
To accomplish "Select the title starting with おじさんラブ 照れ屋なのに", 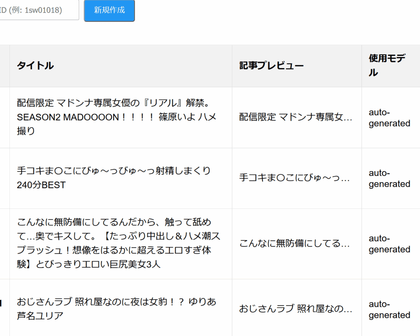I will [116, 309].
